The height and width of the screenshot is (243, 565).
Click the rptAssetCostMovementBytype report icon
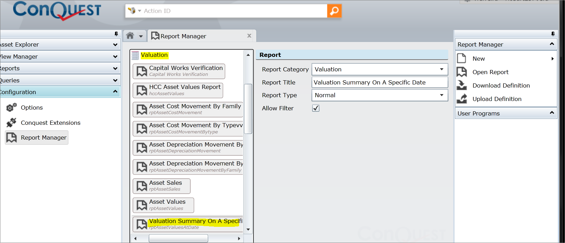142,129
